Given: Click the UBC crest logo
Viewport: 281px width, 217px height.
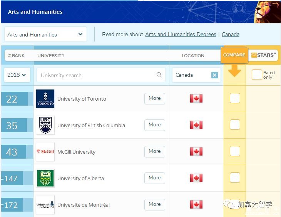Looking at the screenshot, I should pyautogui.click(x=45, y=125).
